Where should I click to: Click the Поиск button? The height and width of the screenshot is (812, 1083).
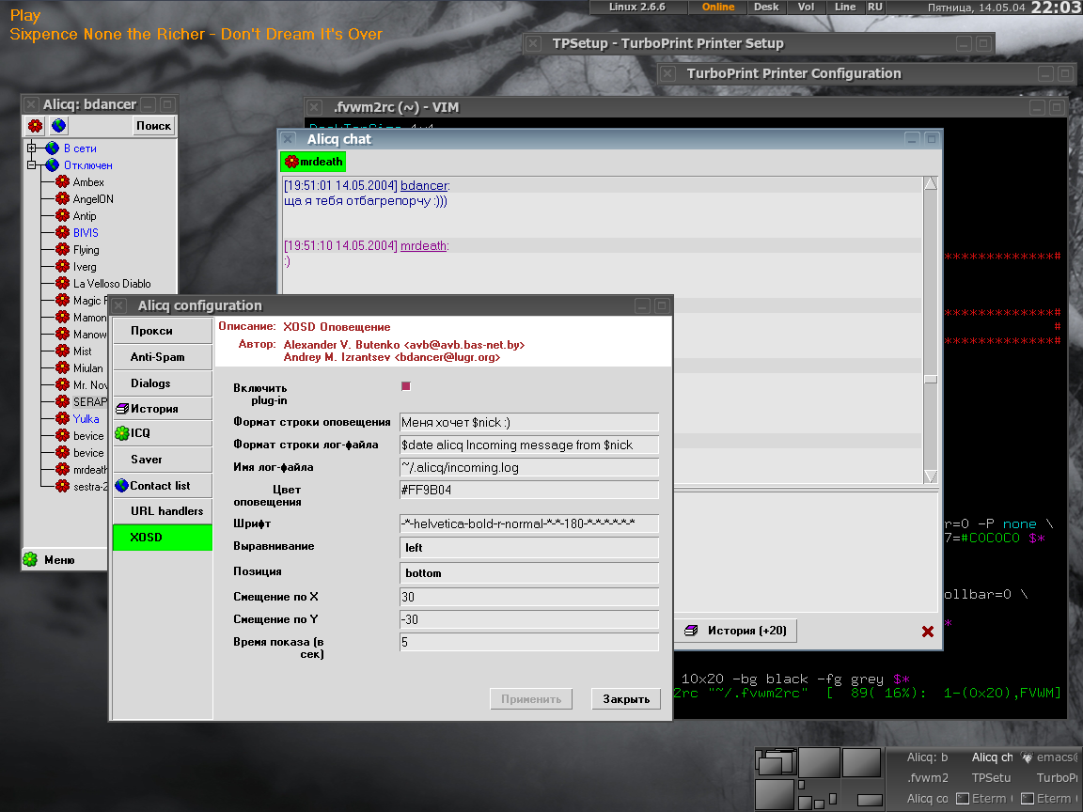pyautogui.click(x=153, y=126)
